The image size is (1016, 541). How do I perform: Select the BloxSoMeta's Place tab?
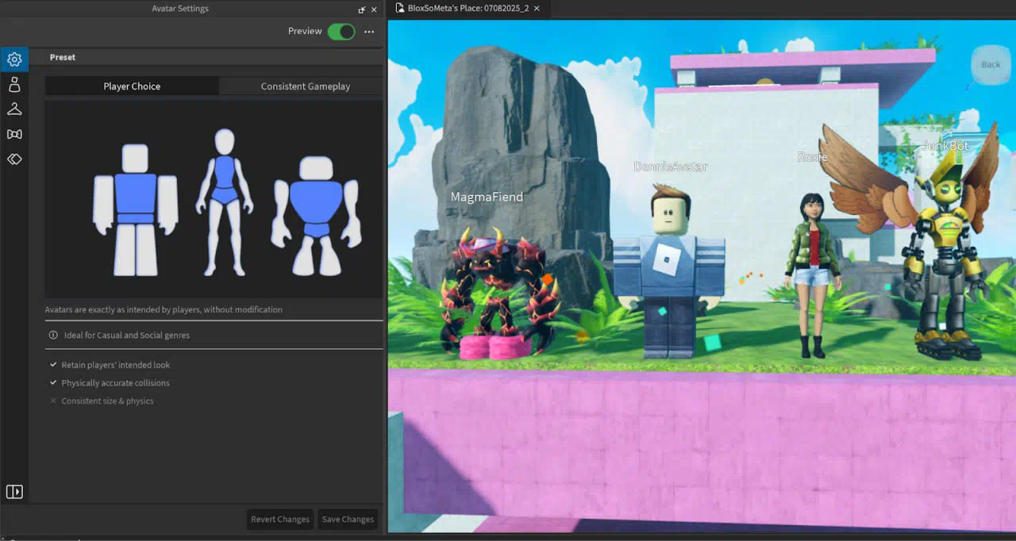[x=468, y=8]
